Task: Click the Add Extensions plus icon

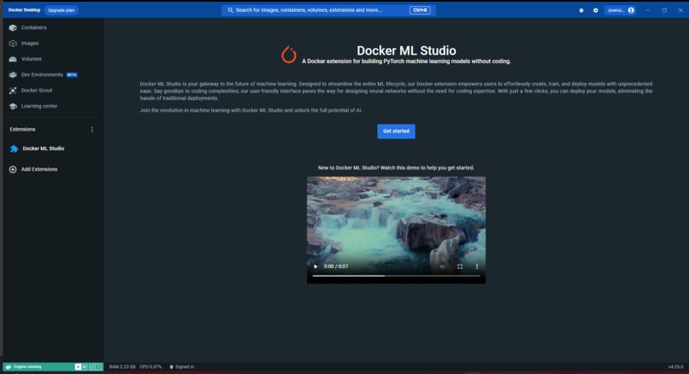Action: (x=13, y=169)
